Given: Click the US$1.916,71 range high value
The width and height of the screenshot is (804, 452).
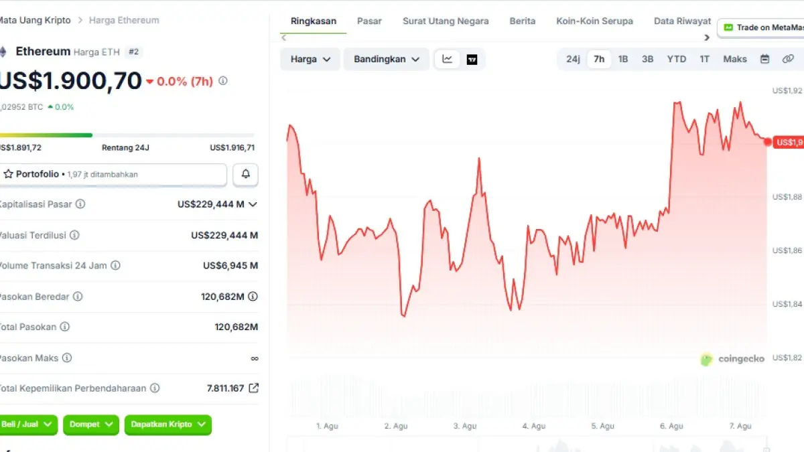Looking at the screenshot, I should [x=232, y=147].
